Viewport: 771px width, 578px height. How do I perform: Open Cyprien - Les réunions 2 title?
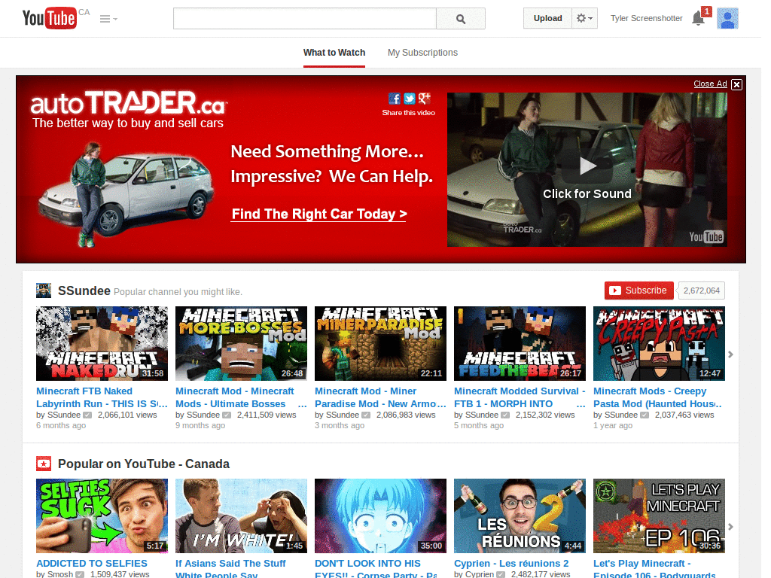511,564
